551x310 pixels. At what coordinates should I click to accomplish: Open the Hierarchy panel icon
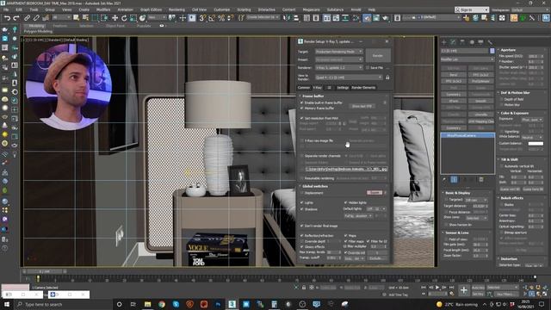[462, 42]
